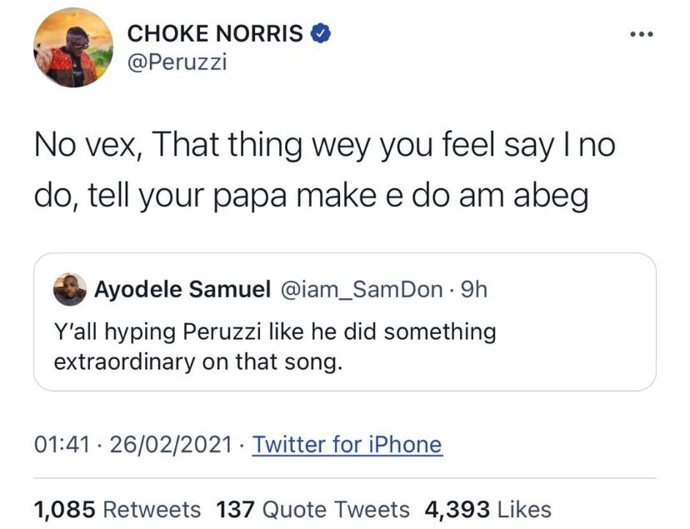View the 137 Quote Tweets list

coord(312,509)
